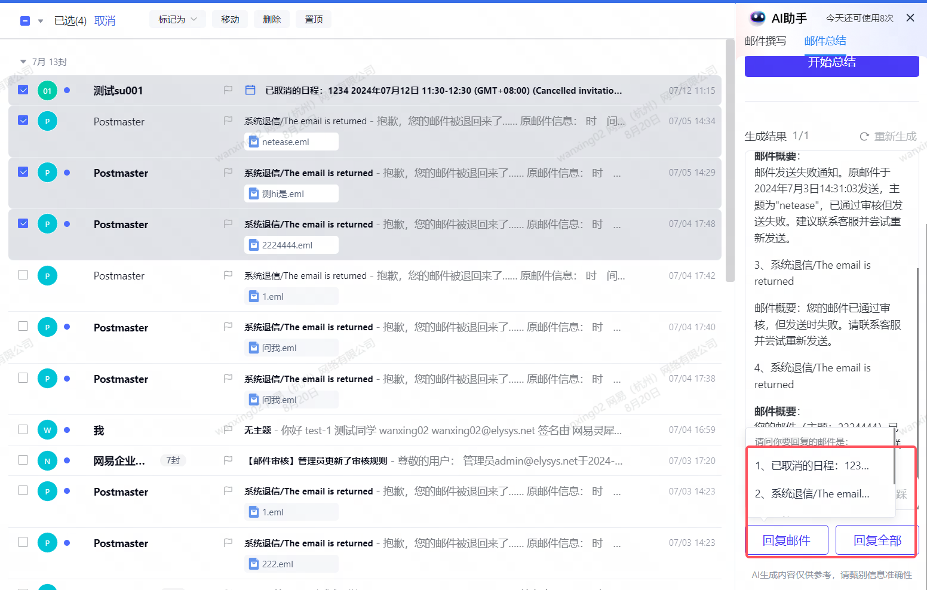The width and height of the screenshot is (927, 590).
Task: Flag the 网易企业 邮件审核 email
Action: pos(228,460)
